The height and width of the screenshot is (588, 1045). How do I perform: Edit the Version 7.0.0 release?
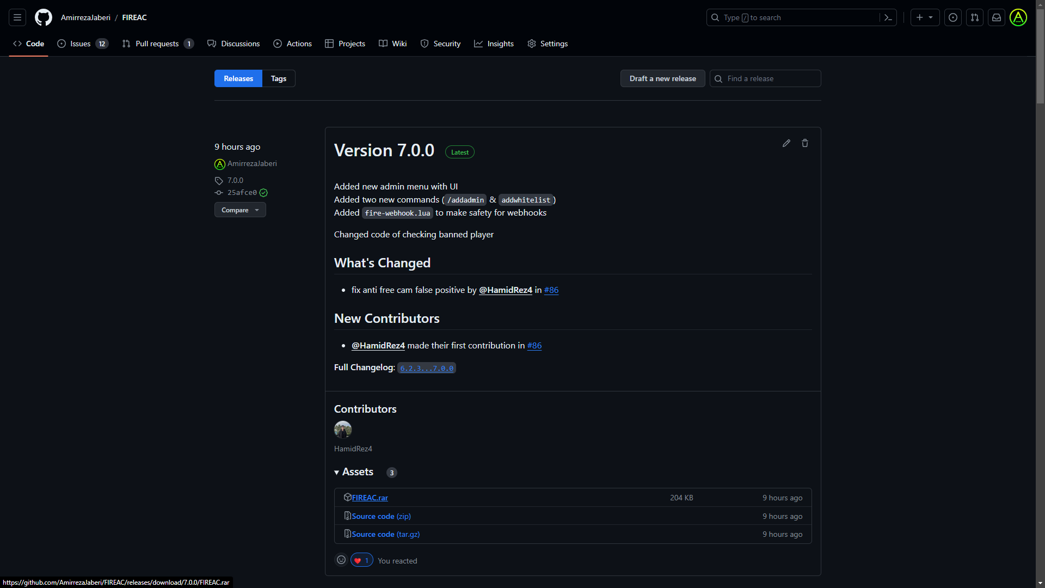pyautogui.click(x=786, y=143)
